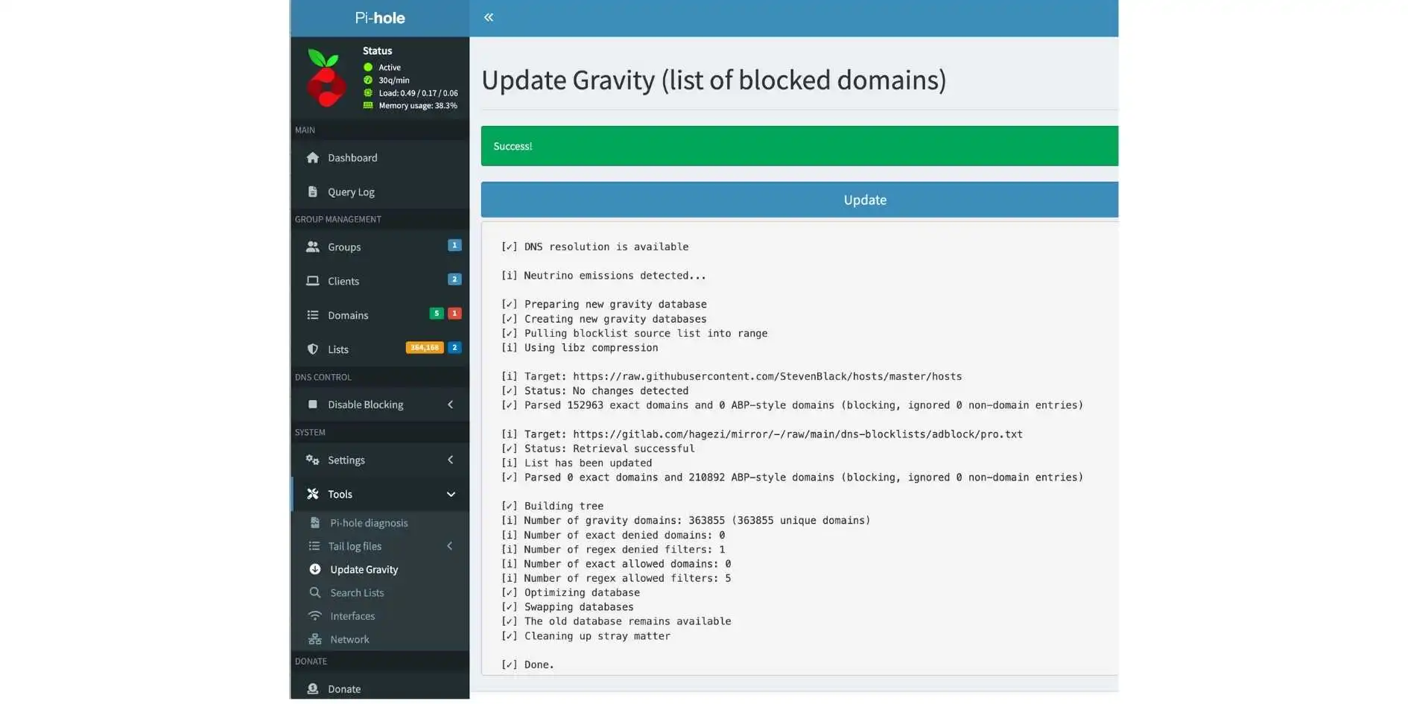
Task: Collapse the Tools submenu chevron
Action: 451,495
